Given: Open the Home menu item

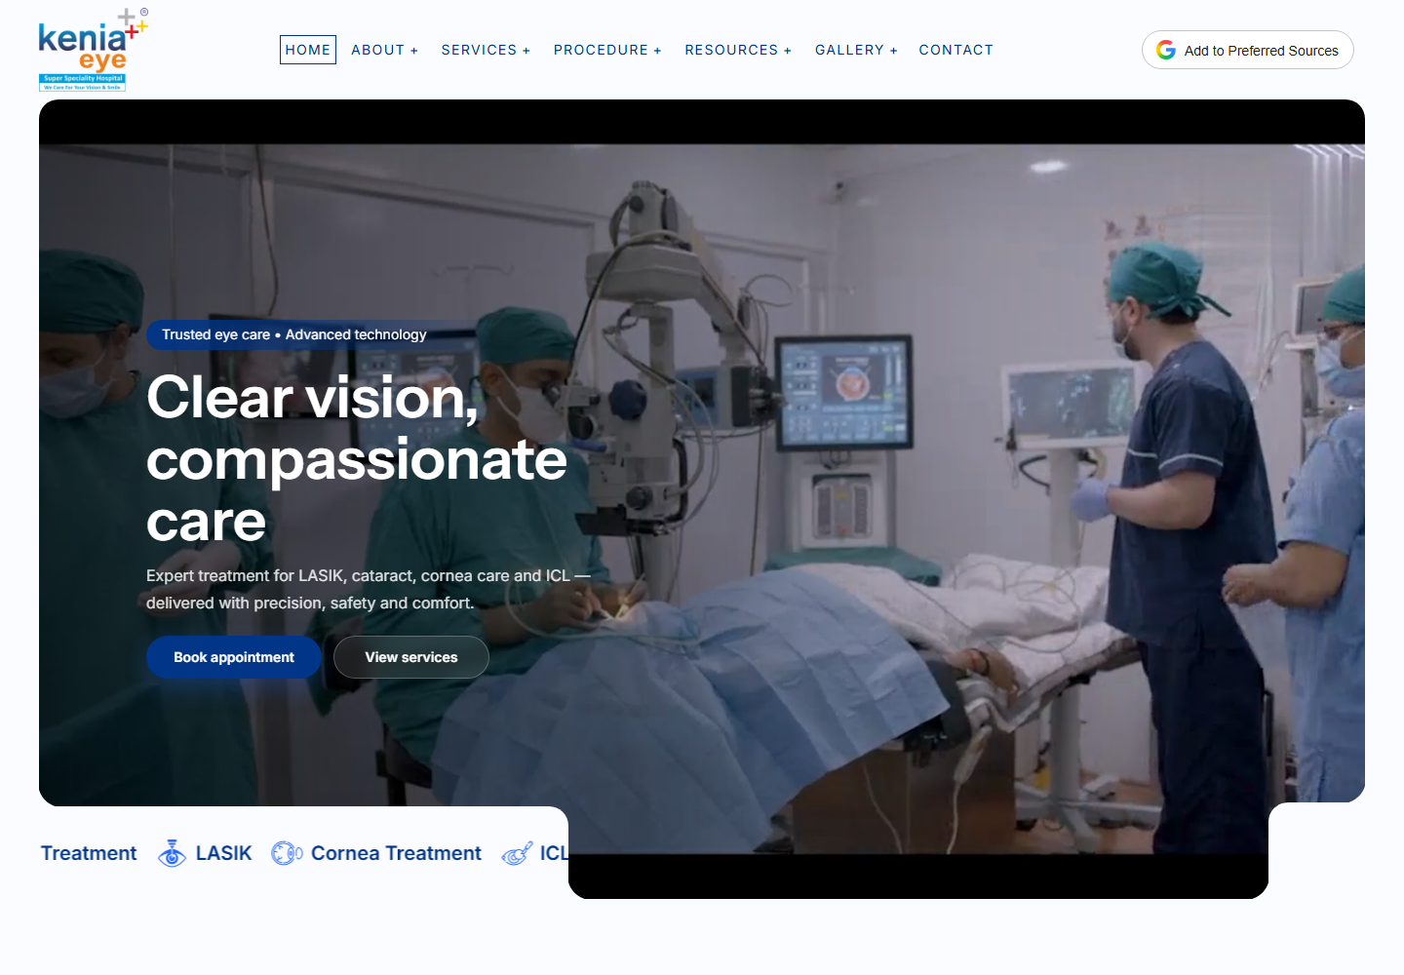Looking at the screenshot, I should pyautogui.click(x=308, y=50).
